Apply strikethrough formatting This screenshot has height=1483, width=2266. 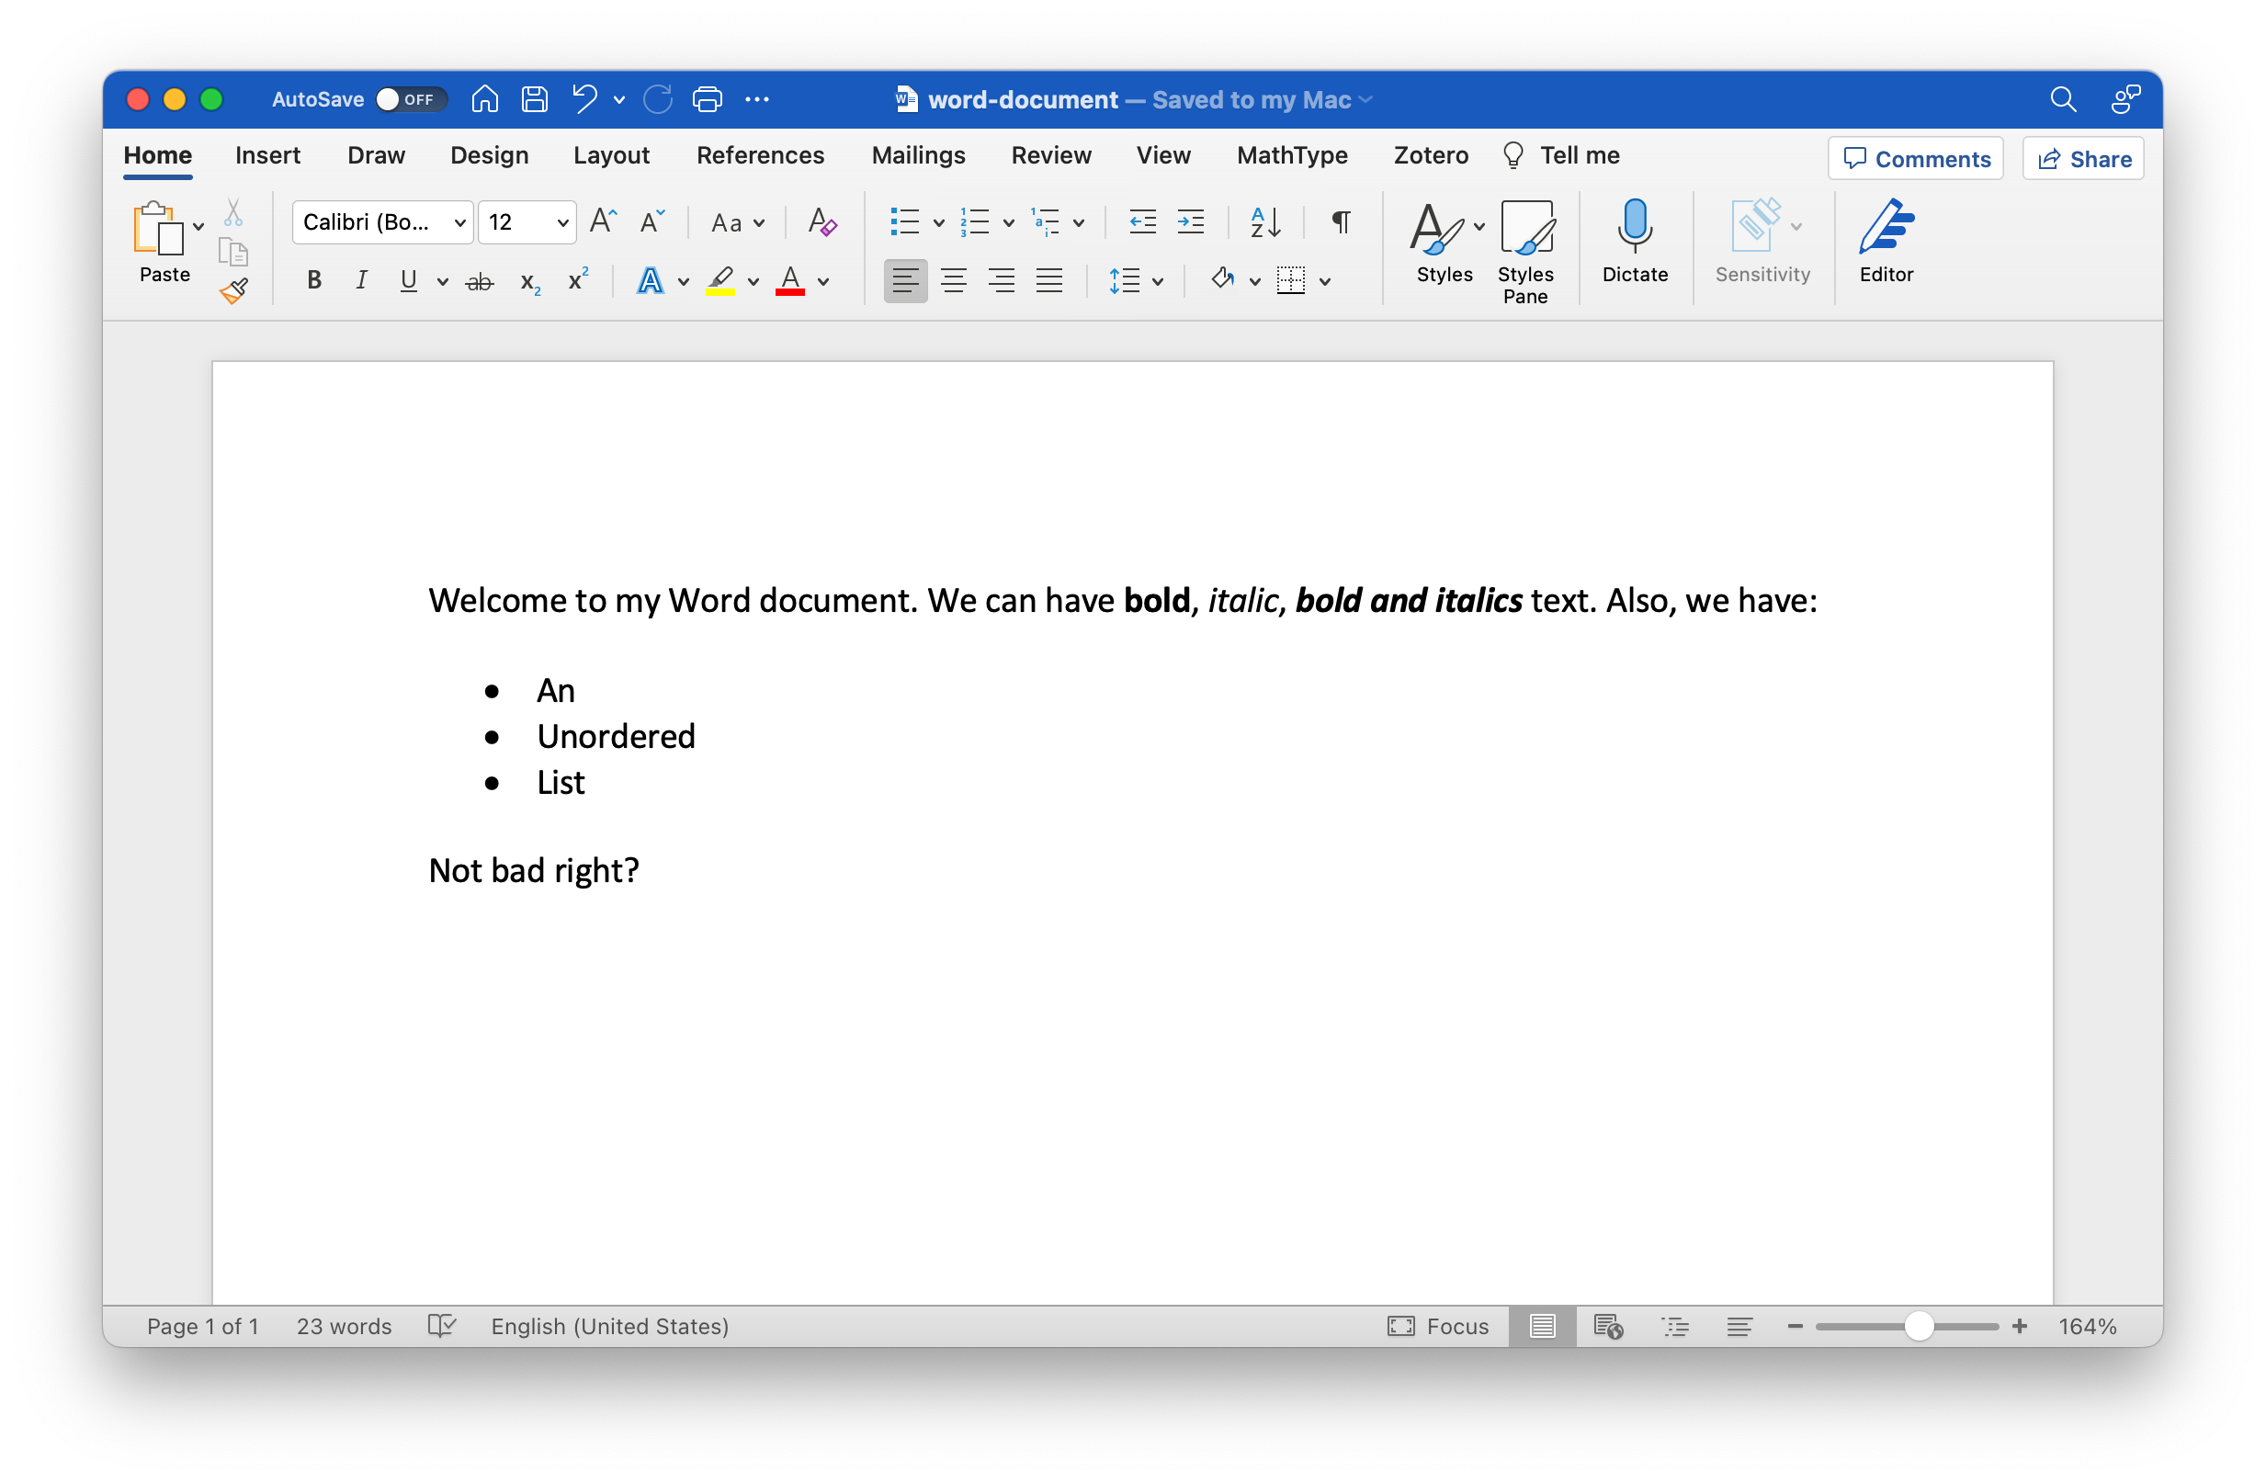(481, 280)
